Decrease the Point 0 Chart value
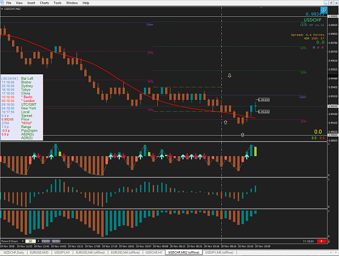 tap(22, 241)
